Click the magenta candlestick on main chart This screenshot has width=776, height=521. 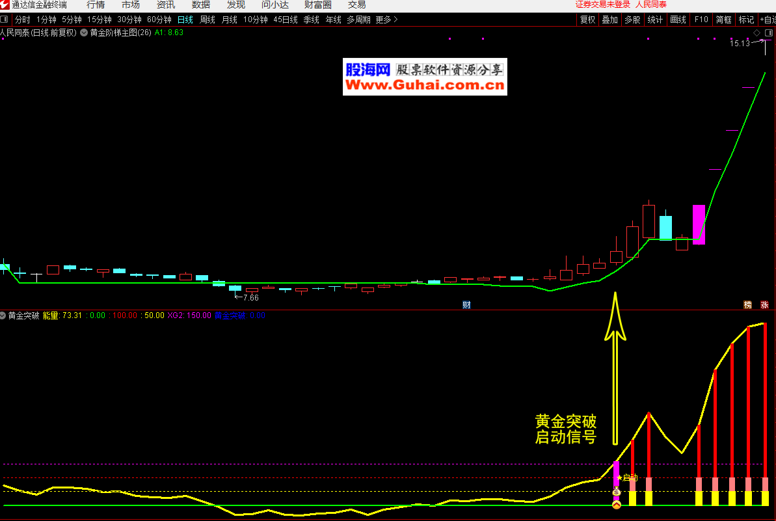(699, 224)
